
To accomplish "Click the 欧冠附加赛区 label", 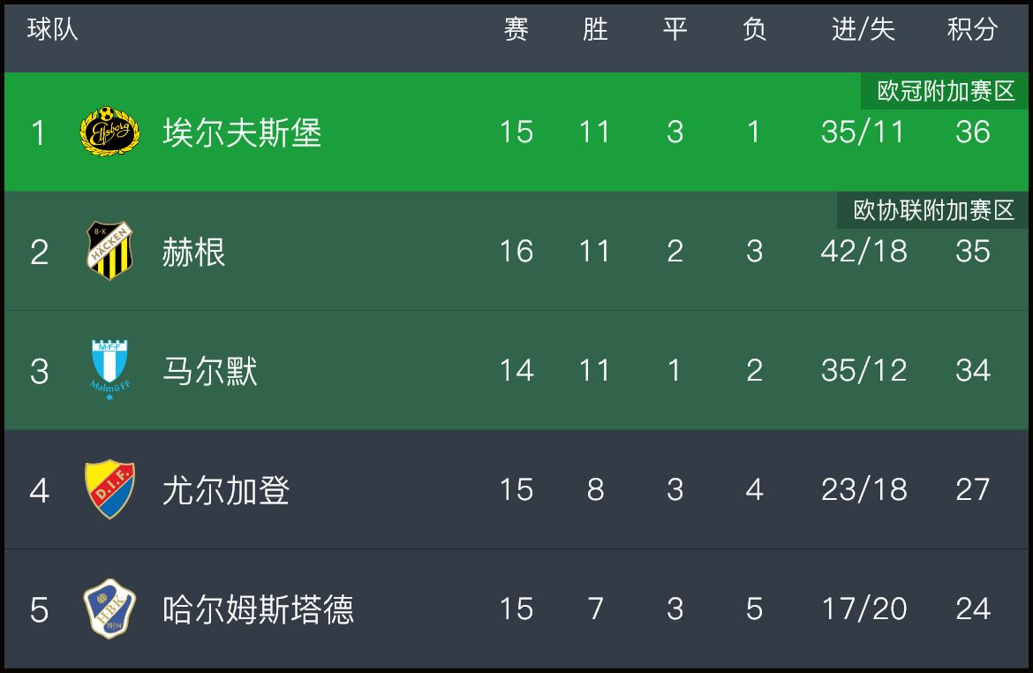I will point(945,91).
